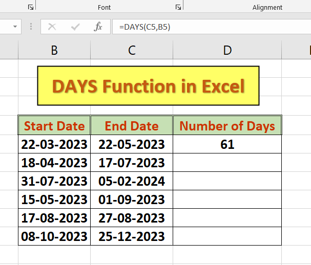Select start date cell 17-08-2023
311x265 pixels.
(54, 218)
